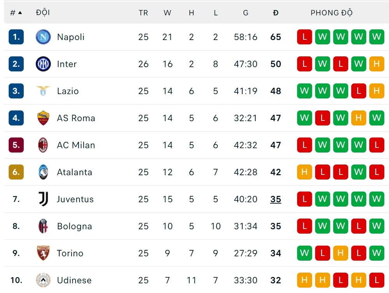Click the Inter club crest icon
Screen dimensions: 389x293
click(x=43, y=64)
